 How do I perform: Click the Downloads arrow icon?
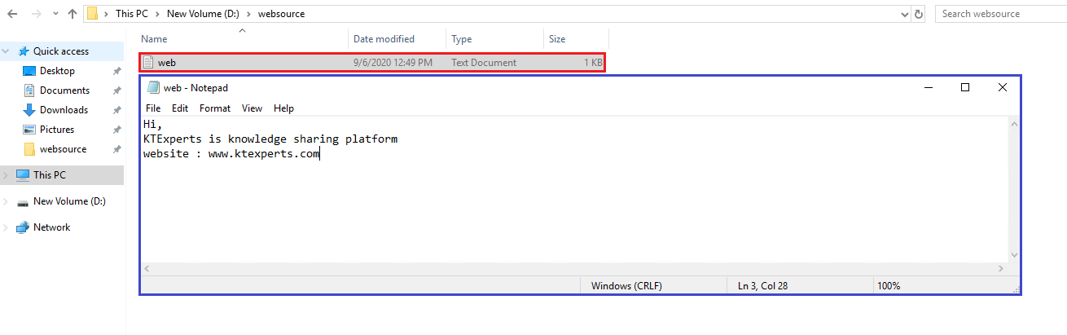pos(29,110)
